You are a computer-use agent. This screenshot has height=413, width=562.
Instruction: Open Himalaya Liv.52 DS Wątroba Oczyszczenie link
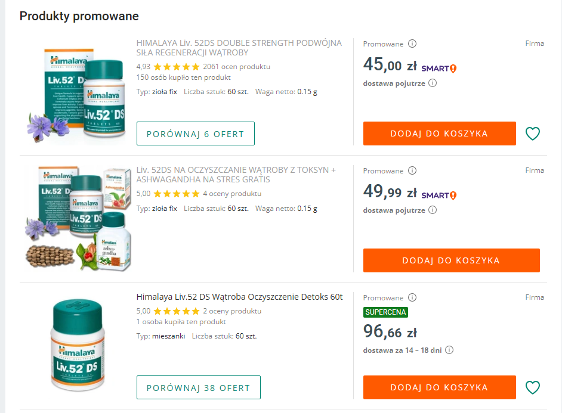pyautogui.click(x=239, y=297)
